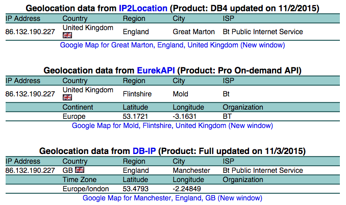Select the longitude value -2.24849

tap(189, 189)
